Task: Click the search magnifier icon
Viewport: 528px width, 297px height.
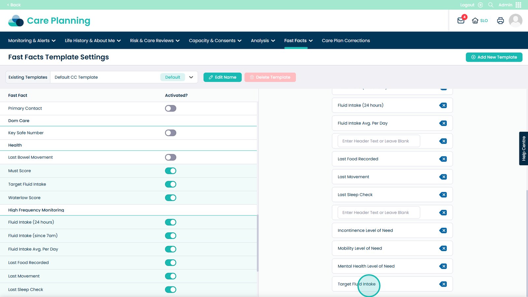Action: tap(491, 5)
